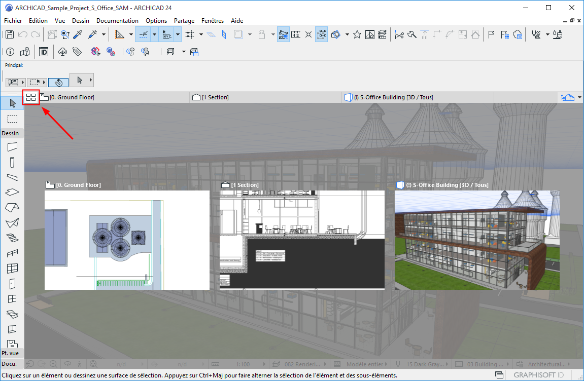Select the Marquee tool in the toolbox
The width and height of the screenshot is (584, 381).
coord(12,119)
